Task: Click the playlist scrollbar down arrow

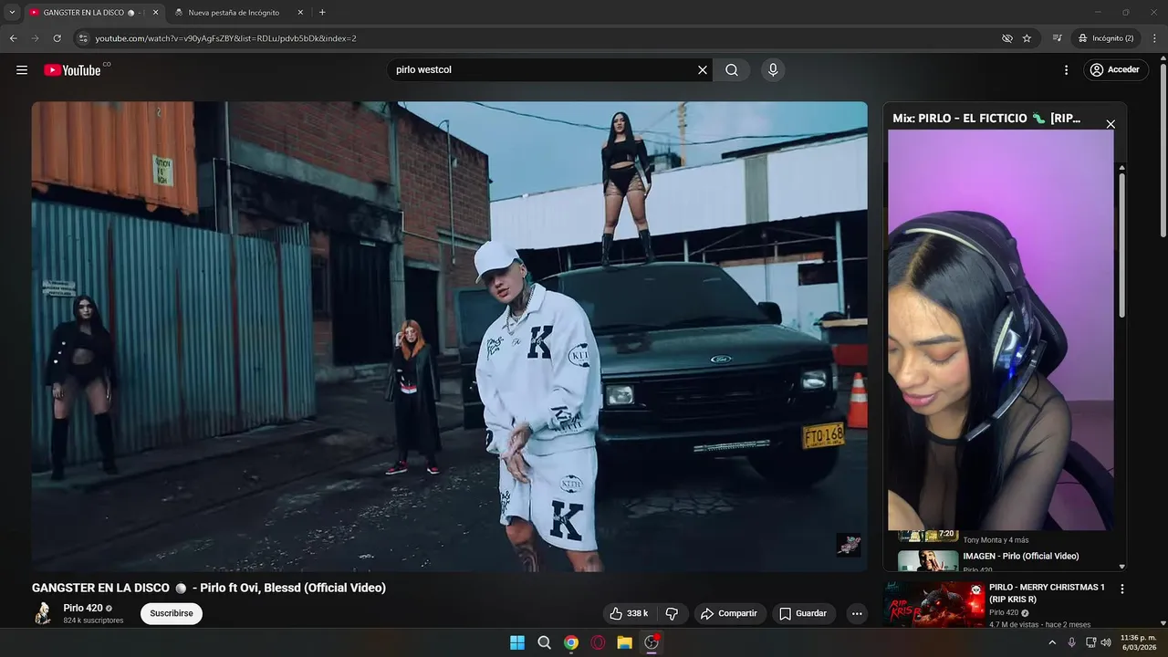Action: click(1122, 567)
